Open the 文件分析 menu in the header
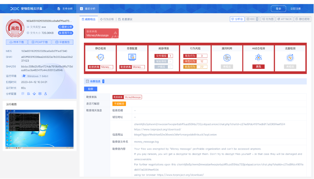314x179 pixels. [x=65, y=8]
